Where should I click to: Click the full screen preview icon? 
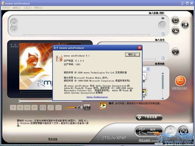(58, 107)
